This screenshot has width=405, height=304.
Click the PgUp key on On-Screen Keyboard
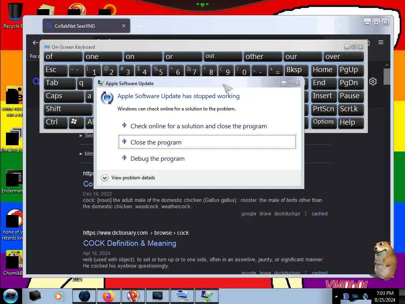[x=351, y=70]
